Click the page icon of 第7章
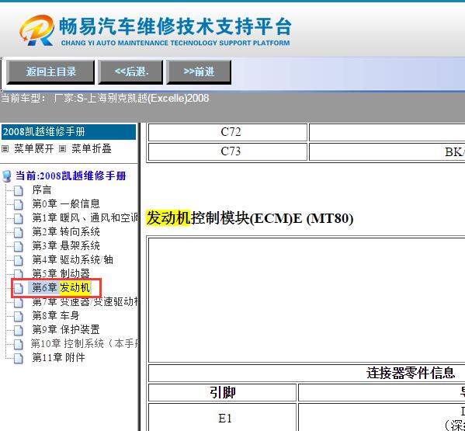The image size is (465, 431). tap(19, 302)
